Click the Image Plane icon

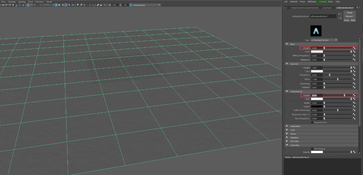point(16,5)
